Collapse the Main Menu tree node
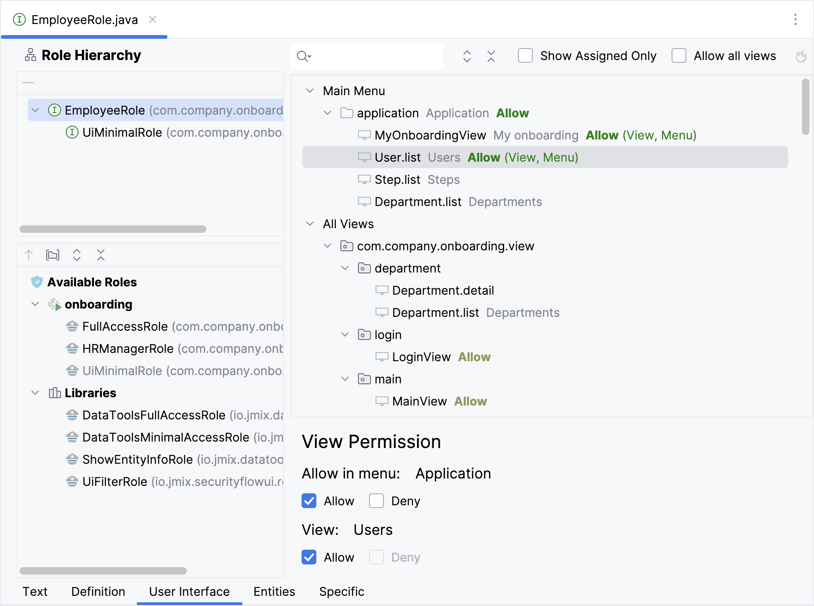Image resolution: width=814 pixels, height=606 pixels. click(x=310, y=91)
